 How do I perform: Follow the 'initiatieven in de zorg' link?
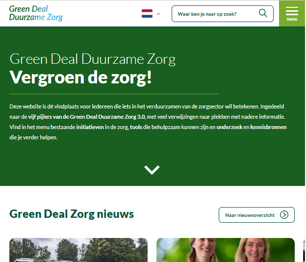tap(102, 127)
